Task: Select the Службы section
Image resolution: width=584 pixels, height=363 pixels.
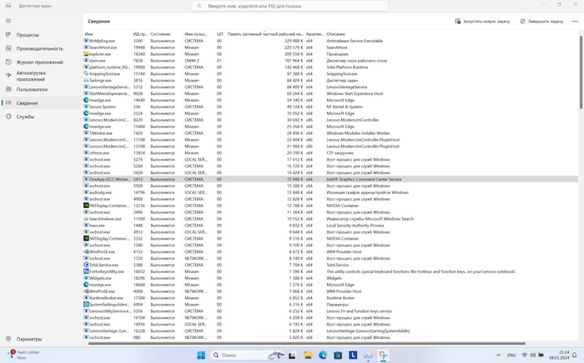Action: tap(41, 117)
